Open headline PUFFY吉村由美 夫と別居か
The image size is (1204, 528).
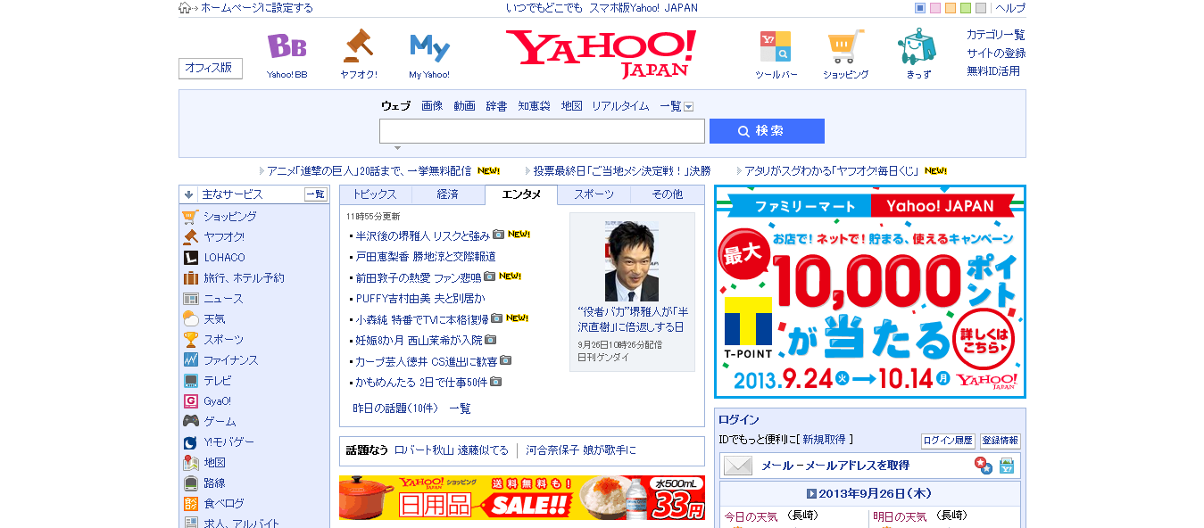[420, 298]
